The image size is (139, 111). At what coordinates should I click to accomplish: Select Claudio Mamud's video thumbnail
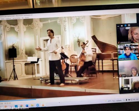[x=128, y=52]
